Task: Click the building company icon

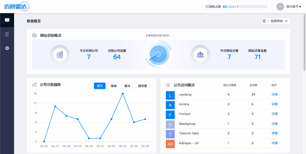Action: click(60, 55)
